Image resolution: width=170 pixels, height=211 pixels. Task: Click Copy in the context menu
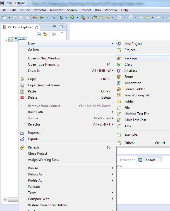[x=67, y=79]
